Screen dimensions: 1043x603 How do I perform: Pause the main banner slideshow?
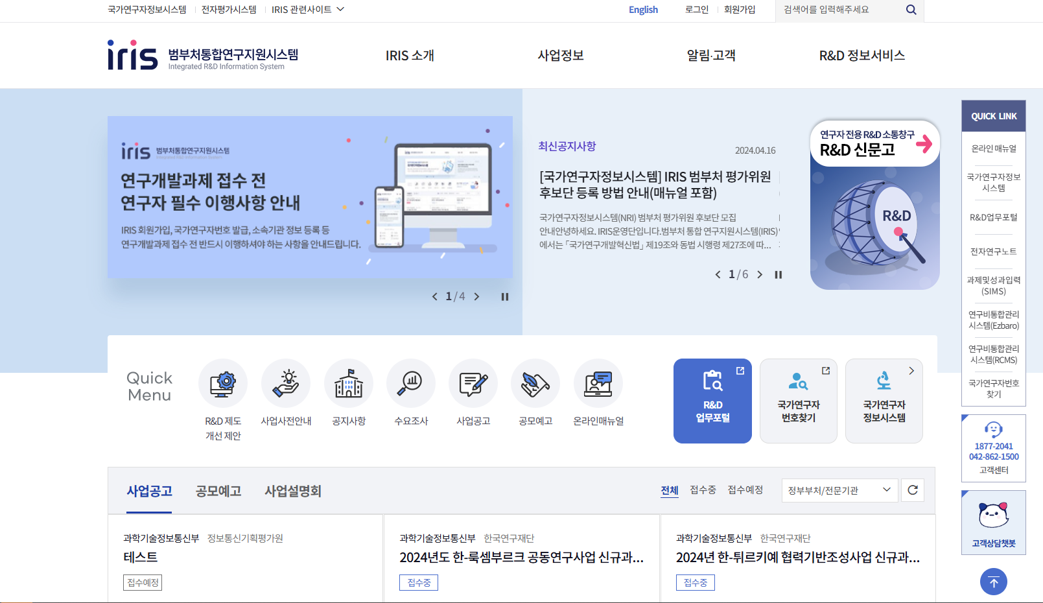tap(505, 297)
